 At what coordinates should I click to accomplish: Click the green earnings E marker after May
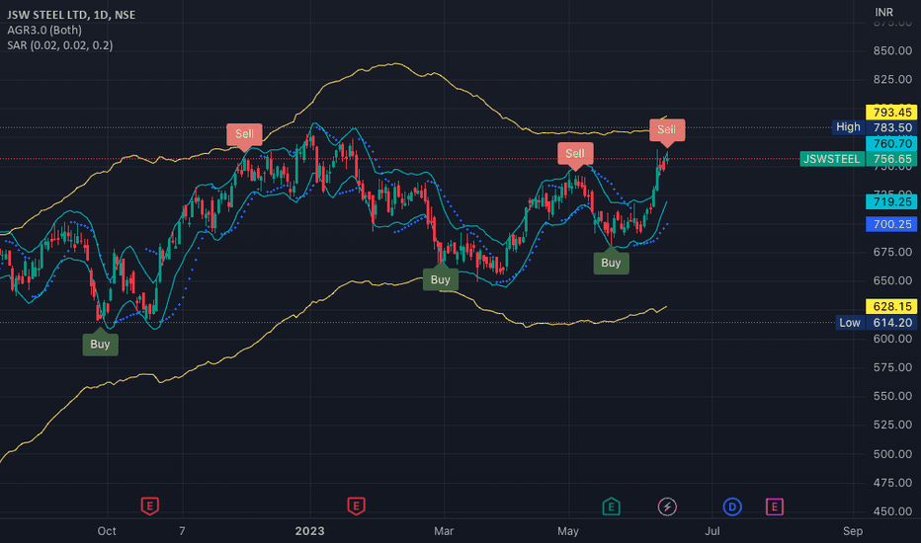click(611, 506)
